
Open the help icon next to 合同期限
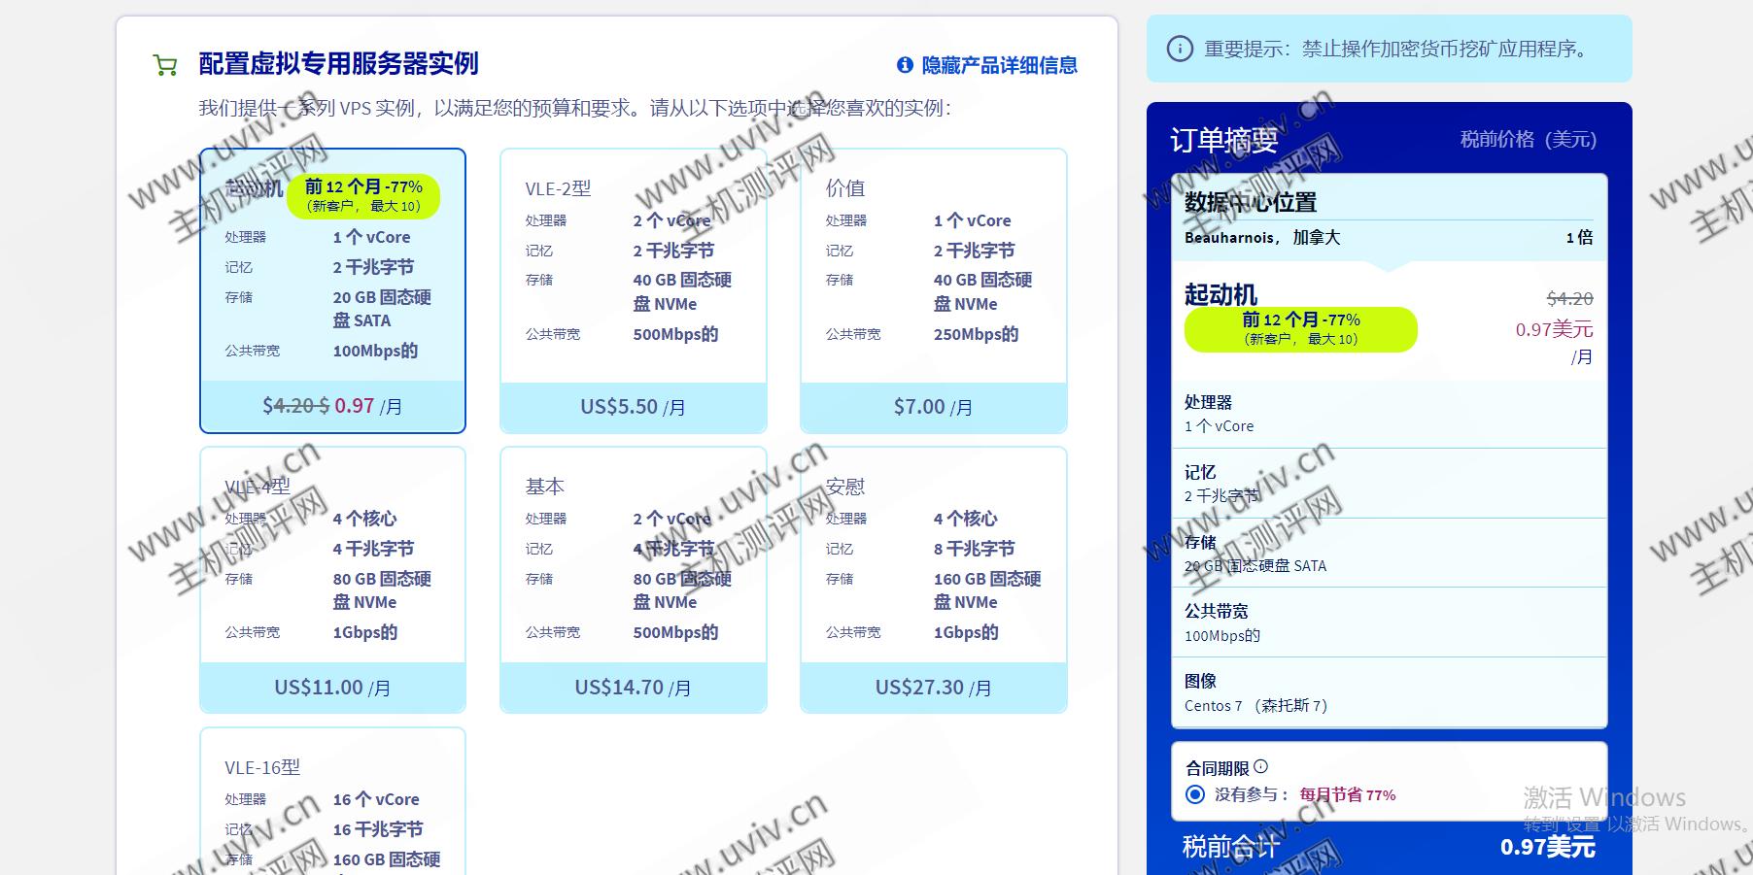(1260, 767)
